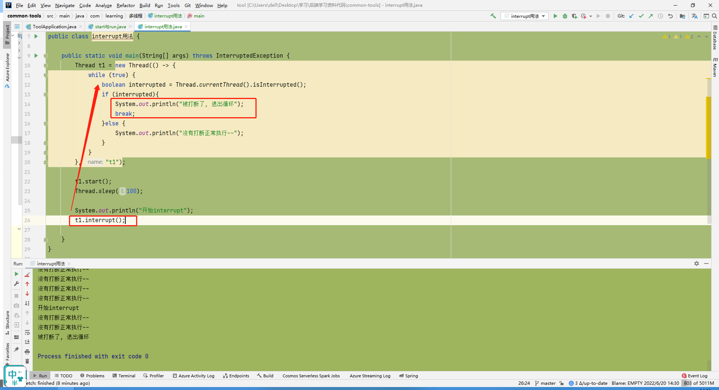The width and height of the screenshot is (719, 390).
Task: Click the wrench modify run configuration icon
Action: 16,284
